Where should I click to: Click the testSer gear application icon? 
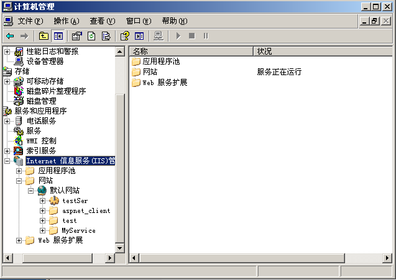[x=54, y=201]
